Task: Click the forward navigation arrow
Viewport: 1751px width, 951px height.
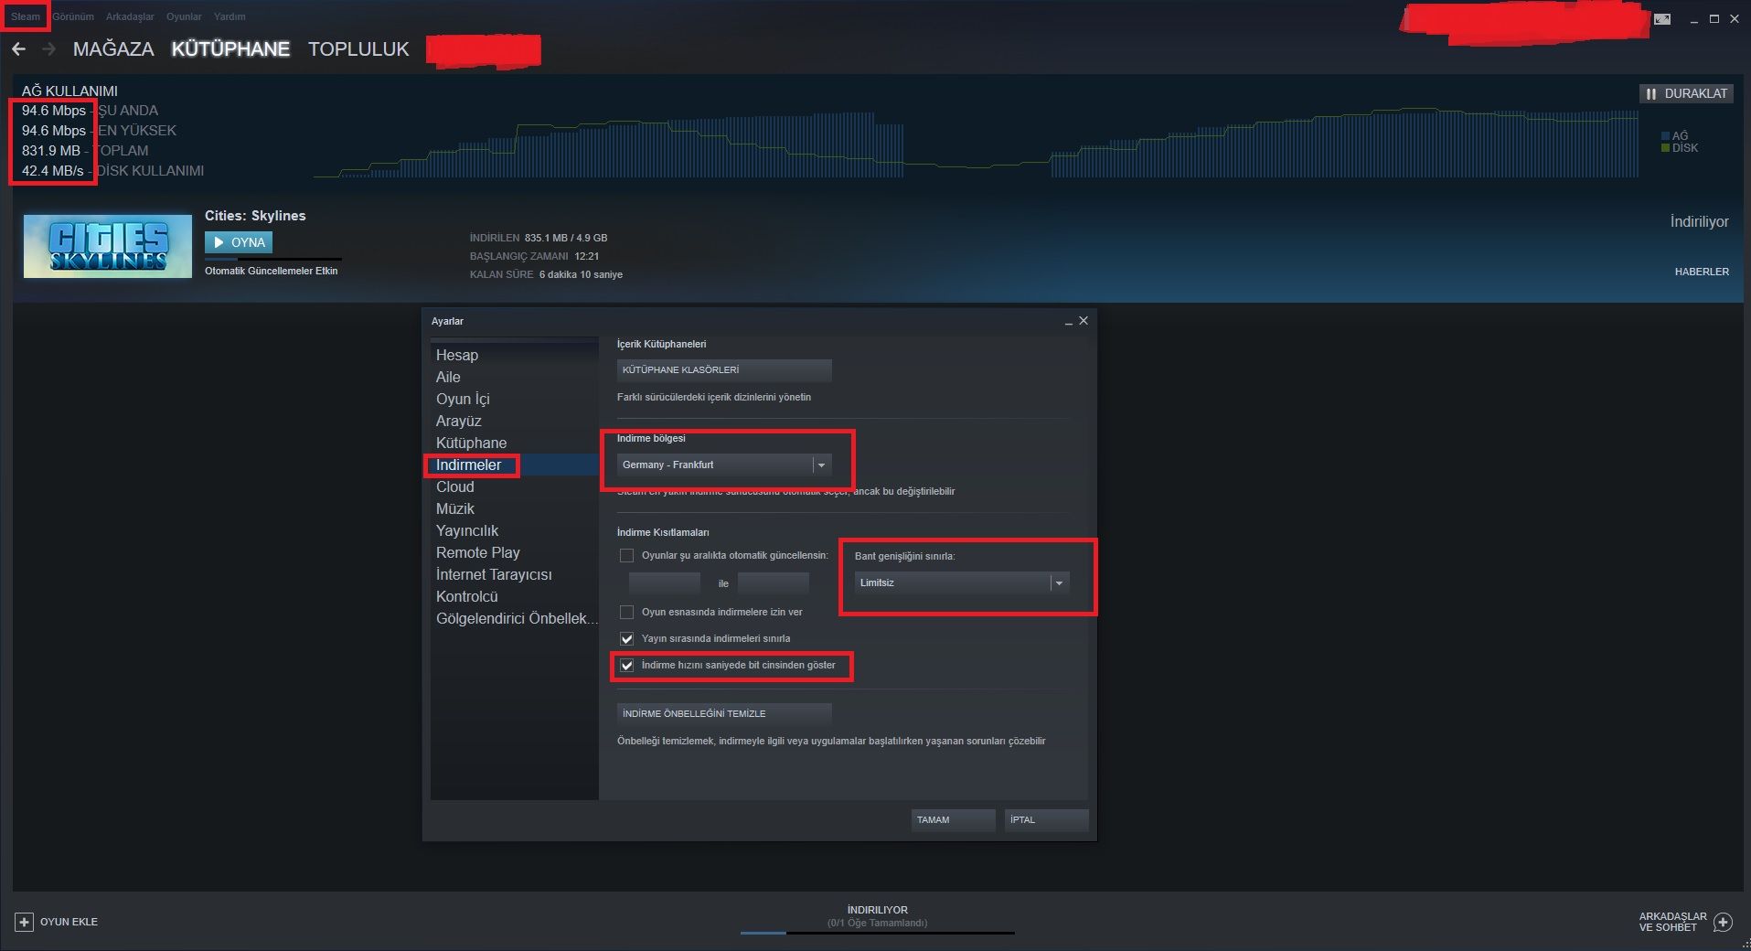Action: 49,48
